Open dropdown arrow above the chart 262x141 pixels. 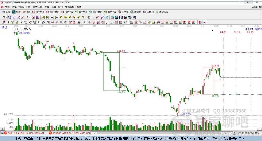click(x=212, y=31)
